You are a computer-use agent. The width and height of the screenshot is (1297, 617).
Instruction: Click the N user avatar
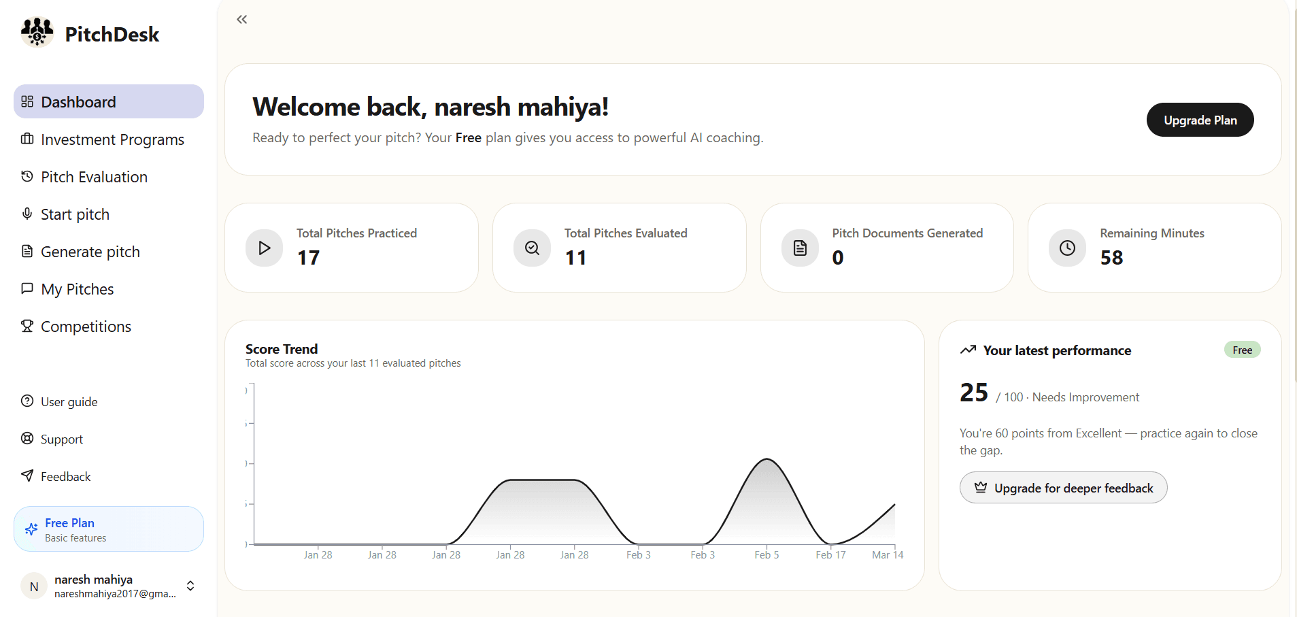click(x=34, y=586)
